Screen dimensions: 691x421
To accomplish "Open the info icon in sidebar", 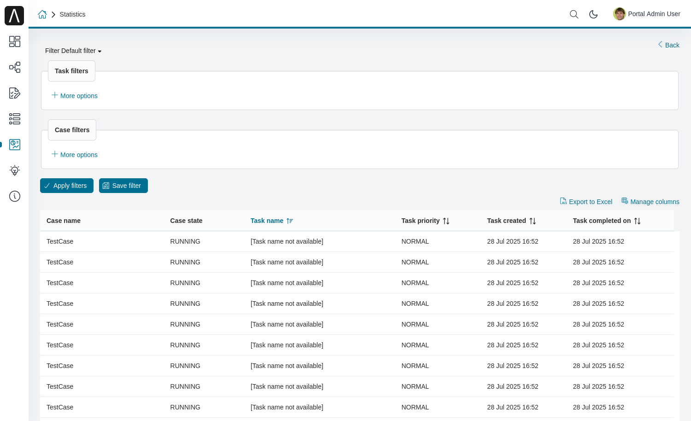I will 15,196.
